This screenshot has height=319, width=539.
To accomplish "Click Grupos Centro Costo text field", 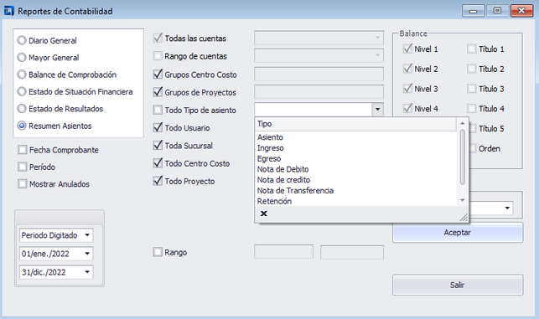I will (x=319, y=75).
